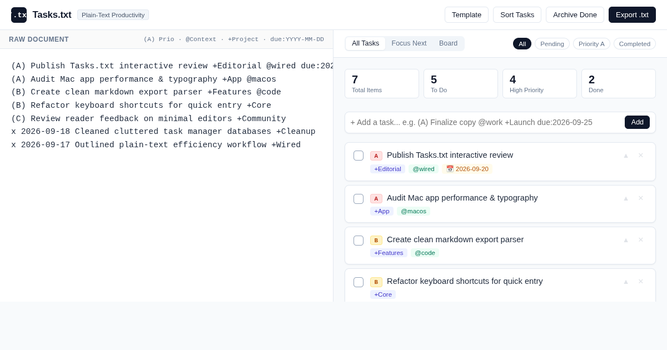The image size is (667, 350).
Task: Filter tasks by Pending
Action: point(552,44)
